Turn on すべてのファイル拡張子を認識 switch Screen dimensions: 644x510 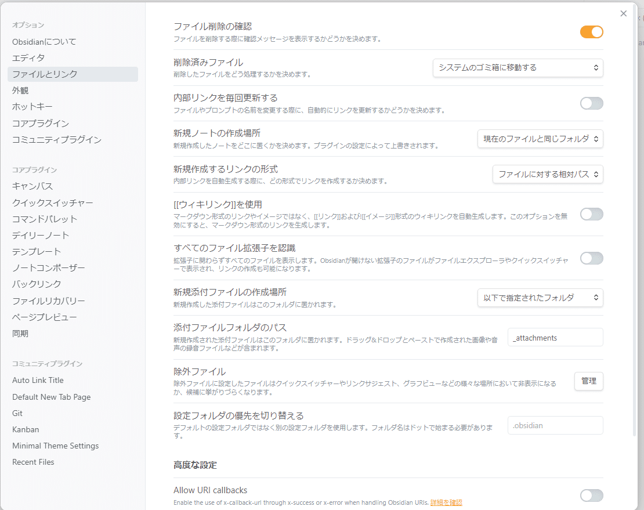[591, 258]
